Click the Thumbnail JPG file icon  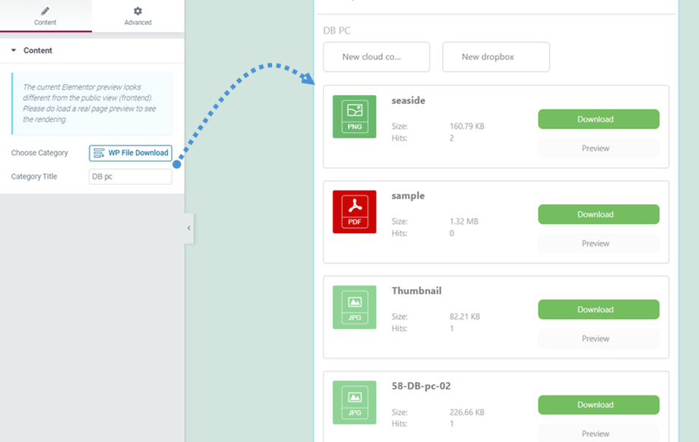pos(354,307)
